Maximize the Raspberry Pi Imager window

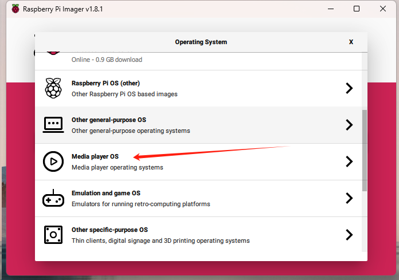click(x=357, y=9)
